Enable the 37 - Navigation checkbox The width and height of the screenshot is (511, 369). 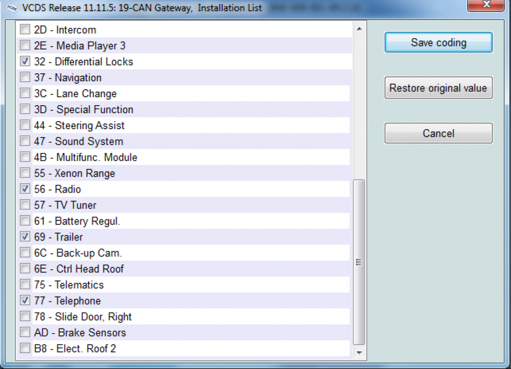point(25,77)
